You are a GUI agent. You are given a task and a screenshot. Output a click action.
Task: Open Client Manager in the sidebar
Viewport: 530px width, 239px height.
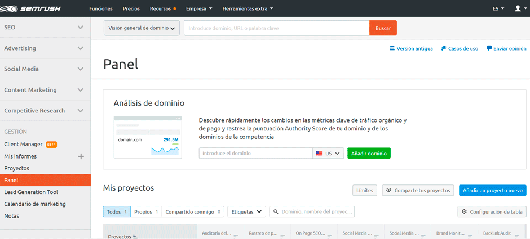coord(23,145)
